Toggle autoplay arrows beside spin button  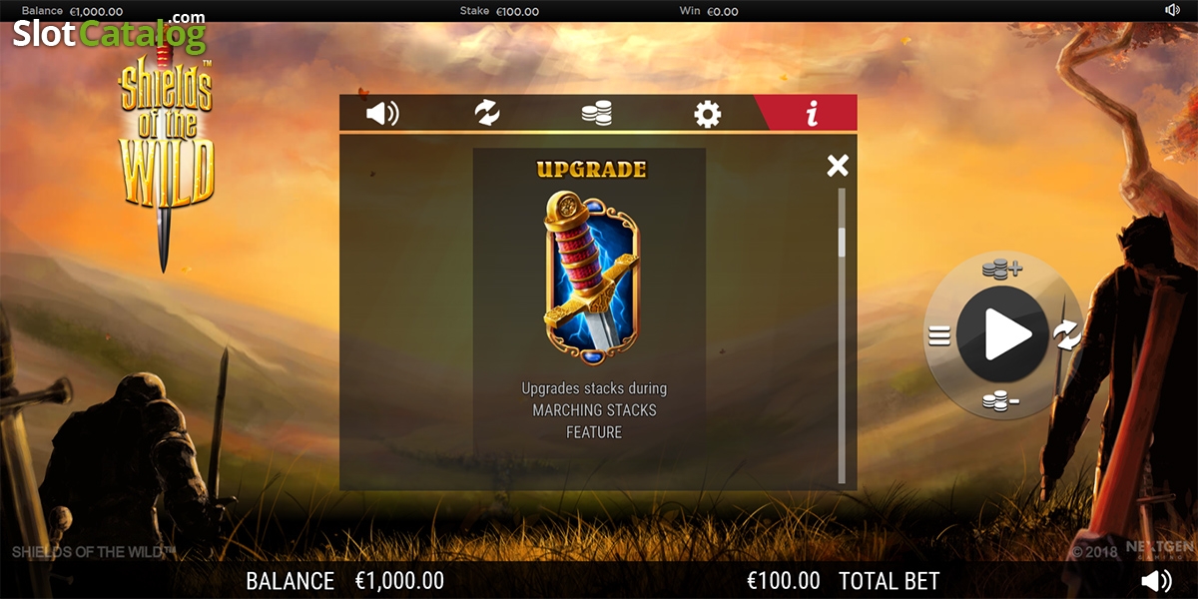point(1067,335)
